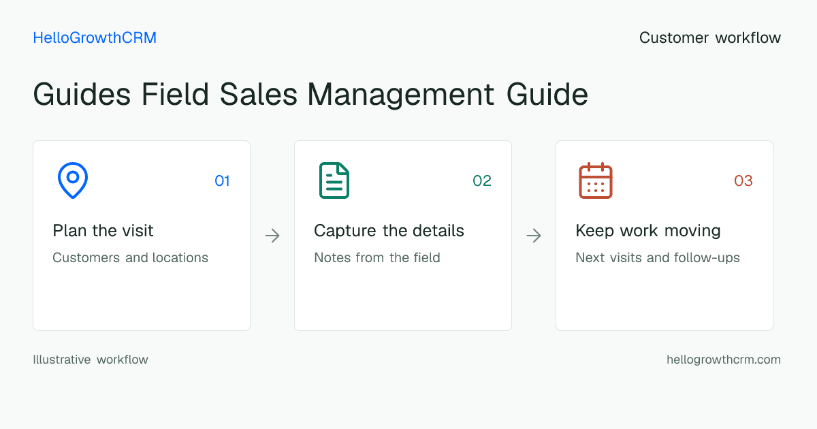
Task: Click Notes from the field text
Action: 377,257
